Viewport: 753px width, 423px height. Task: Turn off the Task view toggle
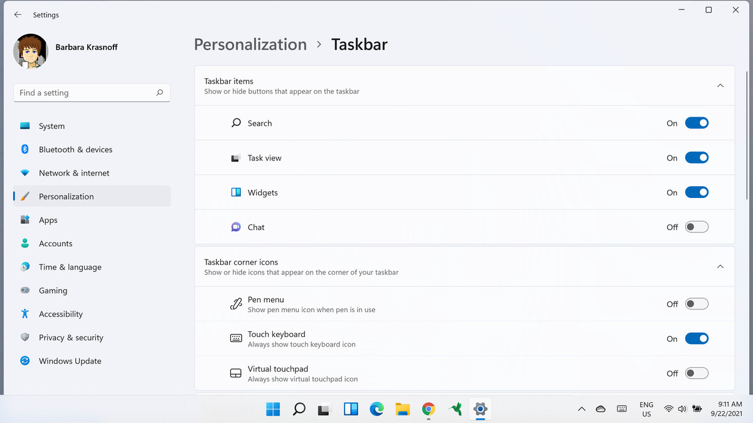tap(697, 158)
